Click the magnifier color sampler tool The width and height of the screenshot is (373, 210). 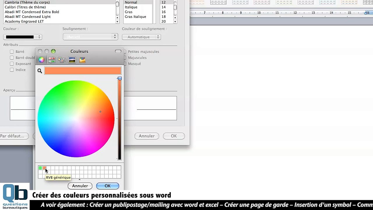click(40, 71)
